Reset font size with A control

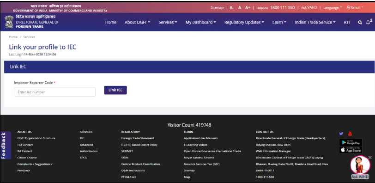pyautogui.click(x=240, y=8)
